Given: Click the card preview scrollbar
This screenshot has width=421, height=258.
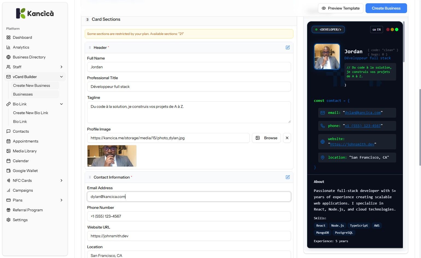Looking at the screenshot, I should [404, 42].
